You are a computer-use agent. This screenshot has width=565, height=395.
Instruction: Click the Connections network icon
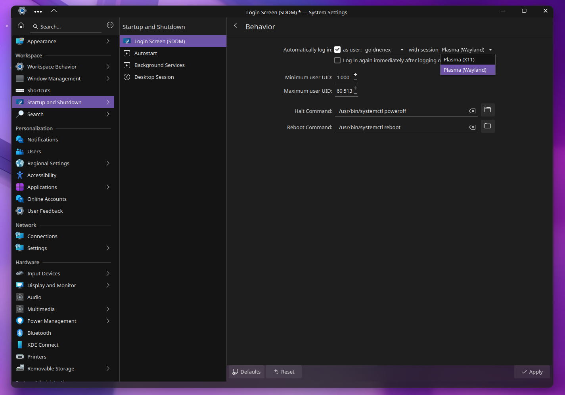coord(20,236)
